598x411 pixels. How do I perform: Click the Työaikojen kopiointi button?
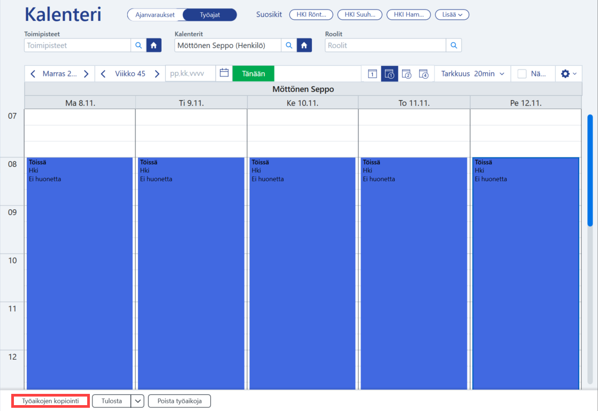(x=50, y=401)
